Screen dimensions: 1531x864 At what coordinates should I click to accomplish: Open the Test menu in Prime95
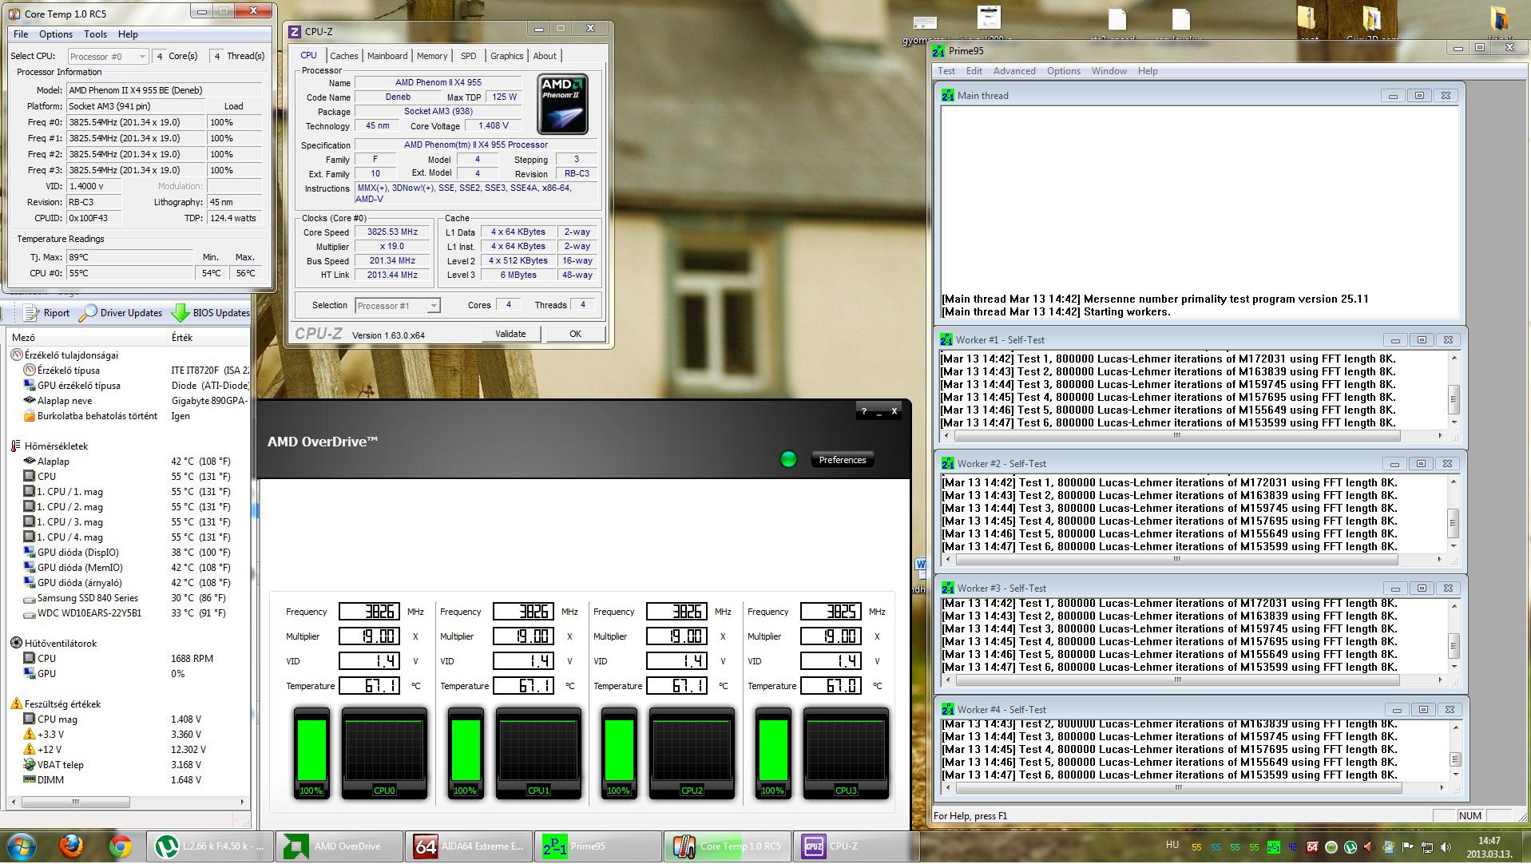pos(946,71)
